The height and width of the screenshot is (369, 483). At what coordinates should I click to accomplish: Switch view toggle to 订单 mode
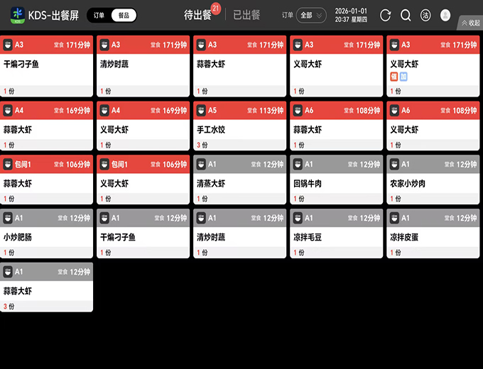[99, 15]
